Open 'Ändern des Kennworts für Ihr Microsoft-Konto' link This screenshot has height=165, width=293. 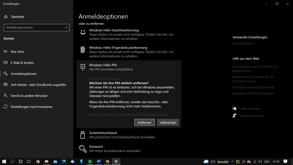coord(253,79)
